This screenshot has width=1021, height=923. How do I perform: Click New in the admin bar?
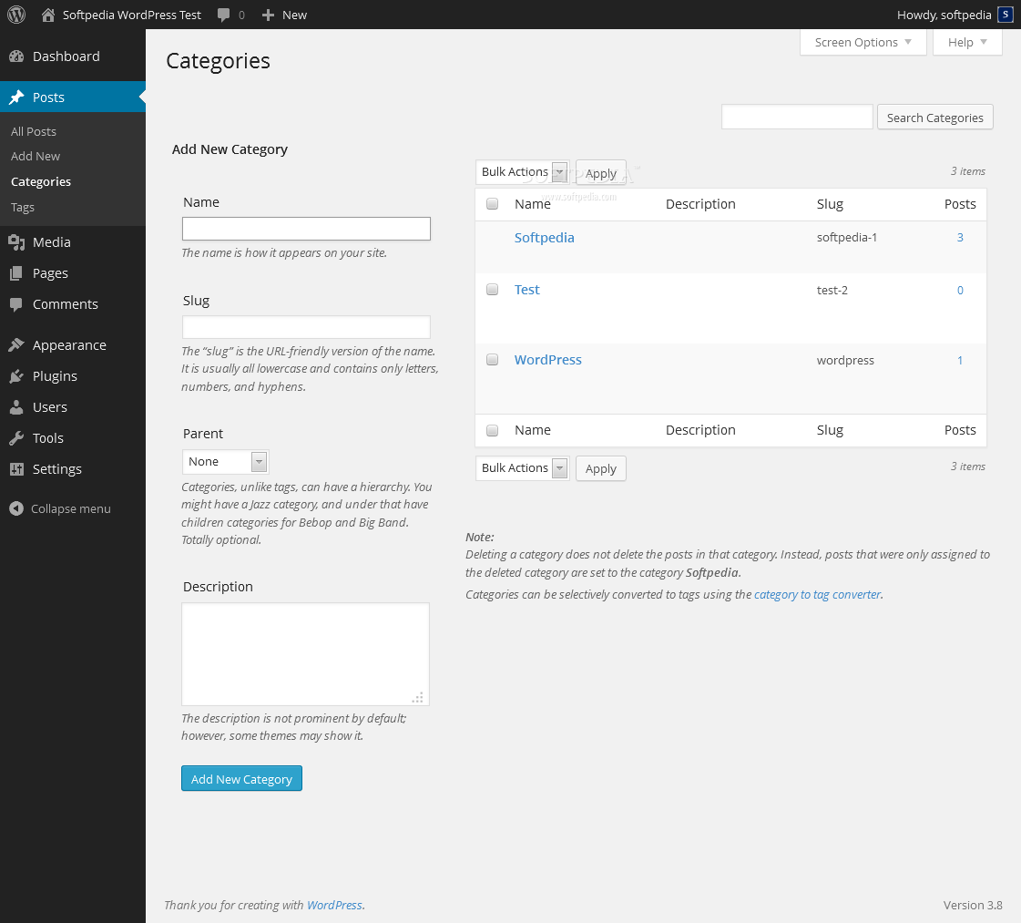pos(294,15)
